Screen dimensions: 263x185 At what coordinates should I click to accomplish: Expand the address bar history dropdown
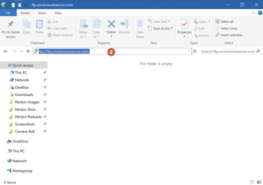coord(189,52)
